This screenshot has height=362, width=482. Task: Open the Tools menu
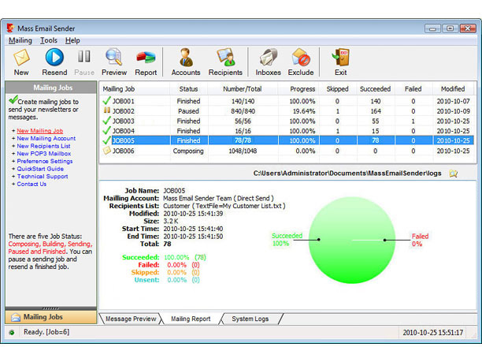pos(49,41)
